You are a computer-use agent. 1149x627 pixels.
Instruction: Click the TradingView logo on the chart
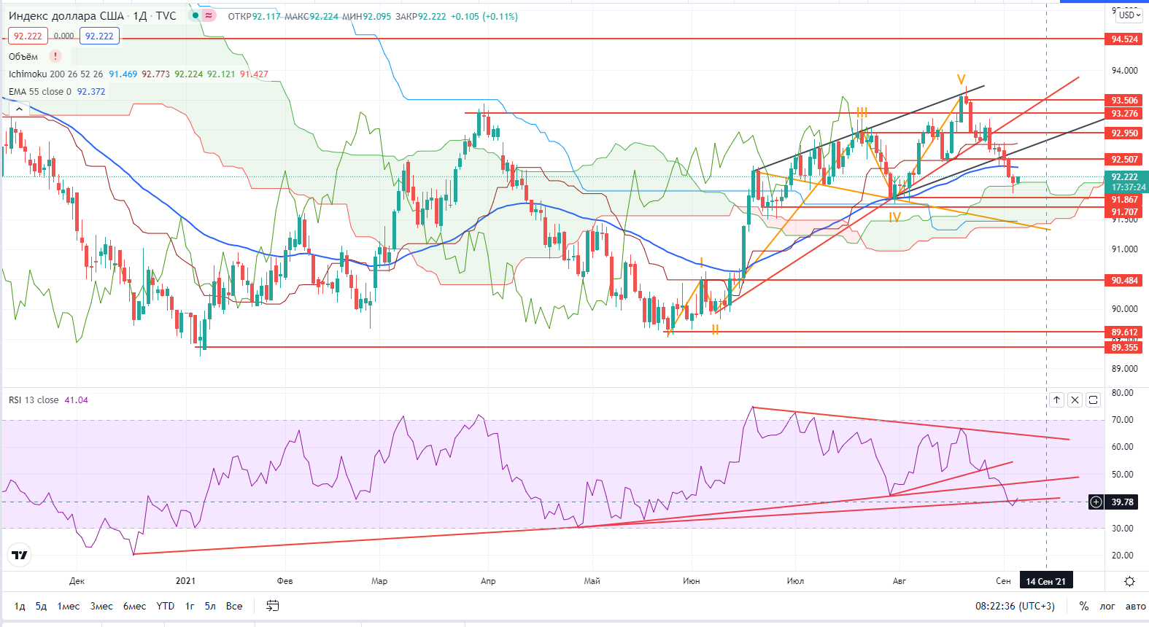(x=20, y=556)
